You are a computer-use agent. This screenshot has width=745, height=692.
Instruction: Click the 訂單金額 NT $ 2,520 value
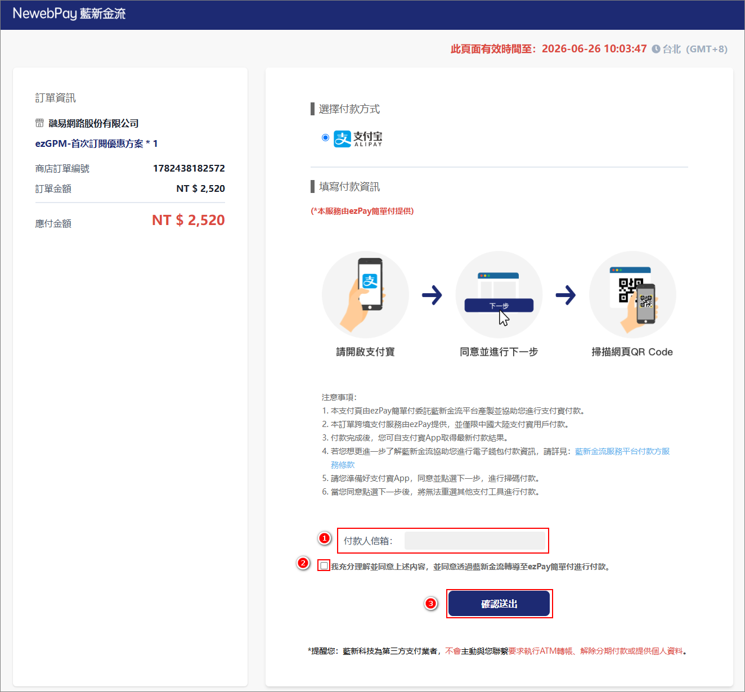(x=201, y=188)
